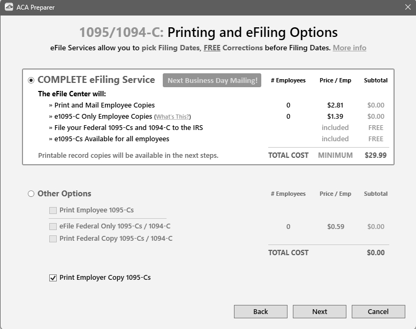
Task: Click the Next Business Day Mailing! badge
Action: click(x=212, y=80)
